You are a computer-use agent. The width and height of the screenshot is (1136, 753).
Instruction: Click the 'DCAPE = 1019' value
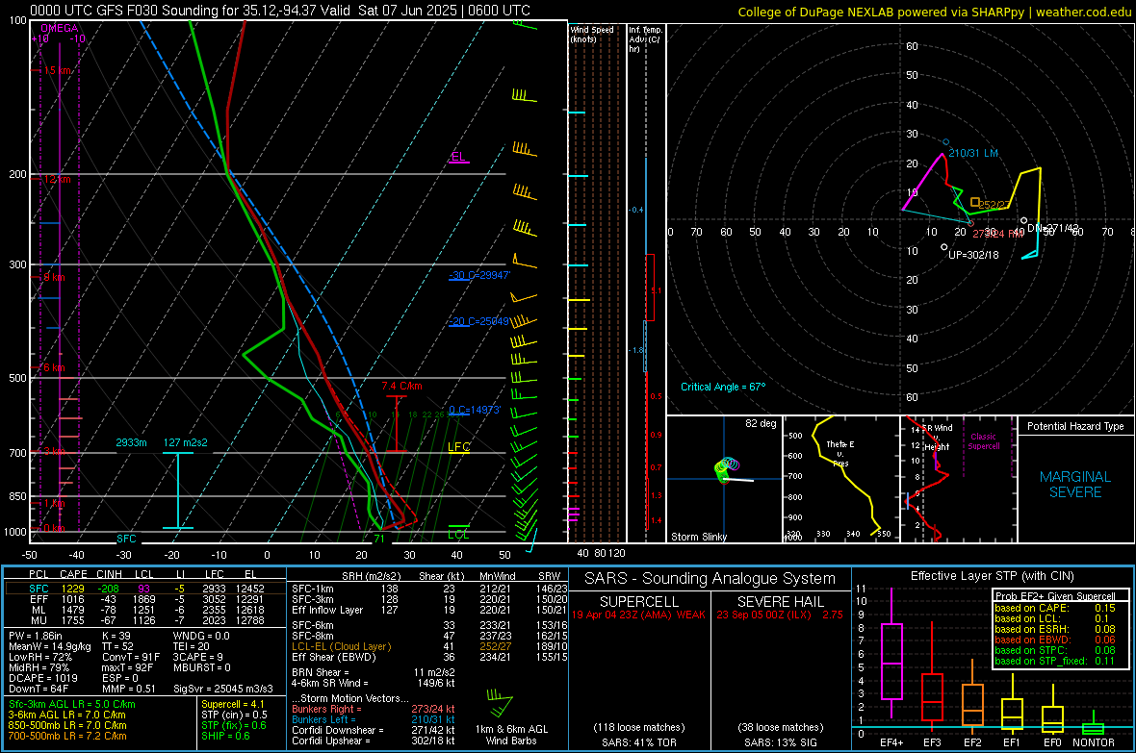(42, 678)
